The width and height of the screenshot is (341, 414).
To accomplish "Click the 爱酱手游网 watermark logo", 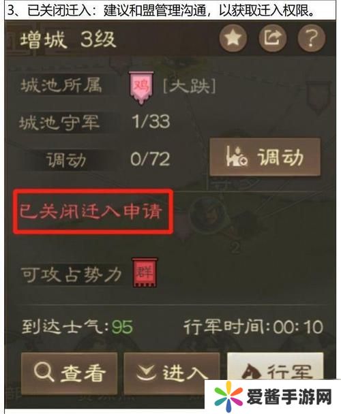I will pyautogui.click(x=273, y=397).
